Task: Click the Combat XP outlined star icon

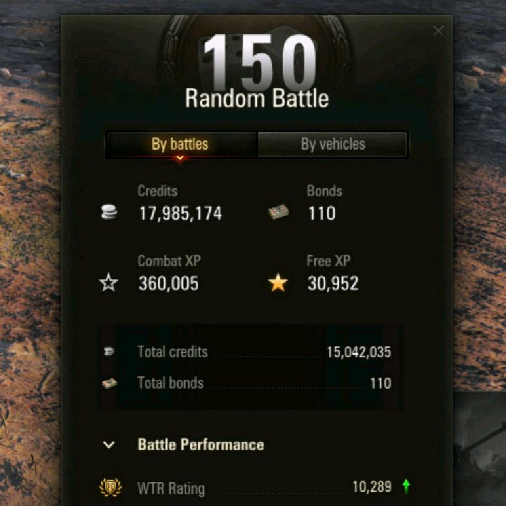Action: click(x=109, y=283)
